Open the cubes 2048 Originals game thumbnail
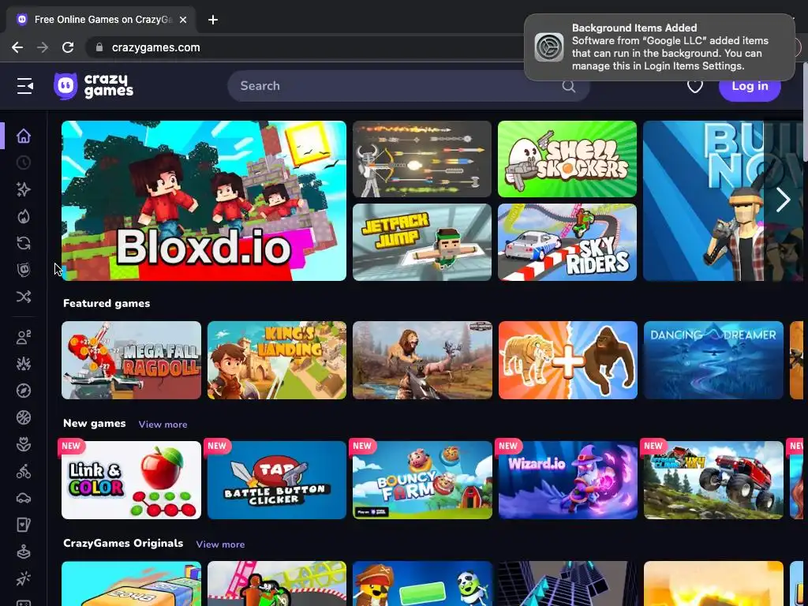This screenshot has height=606, width=808. pyautogui.click(x=132, y=584)
